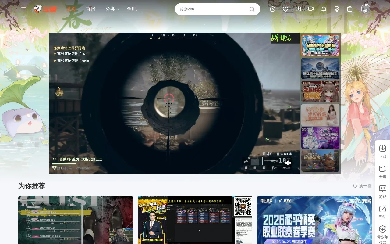
Task: Open 帮助 icon in right sidebar
Action: pyautogui.click(x=382, y=212)
